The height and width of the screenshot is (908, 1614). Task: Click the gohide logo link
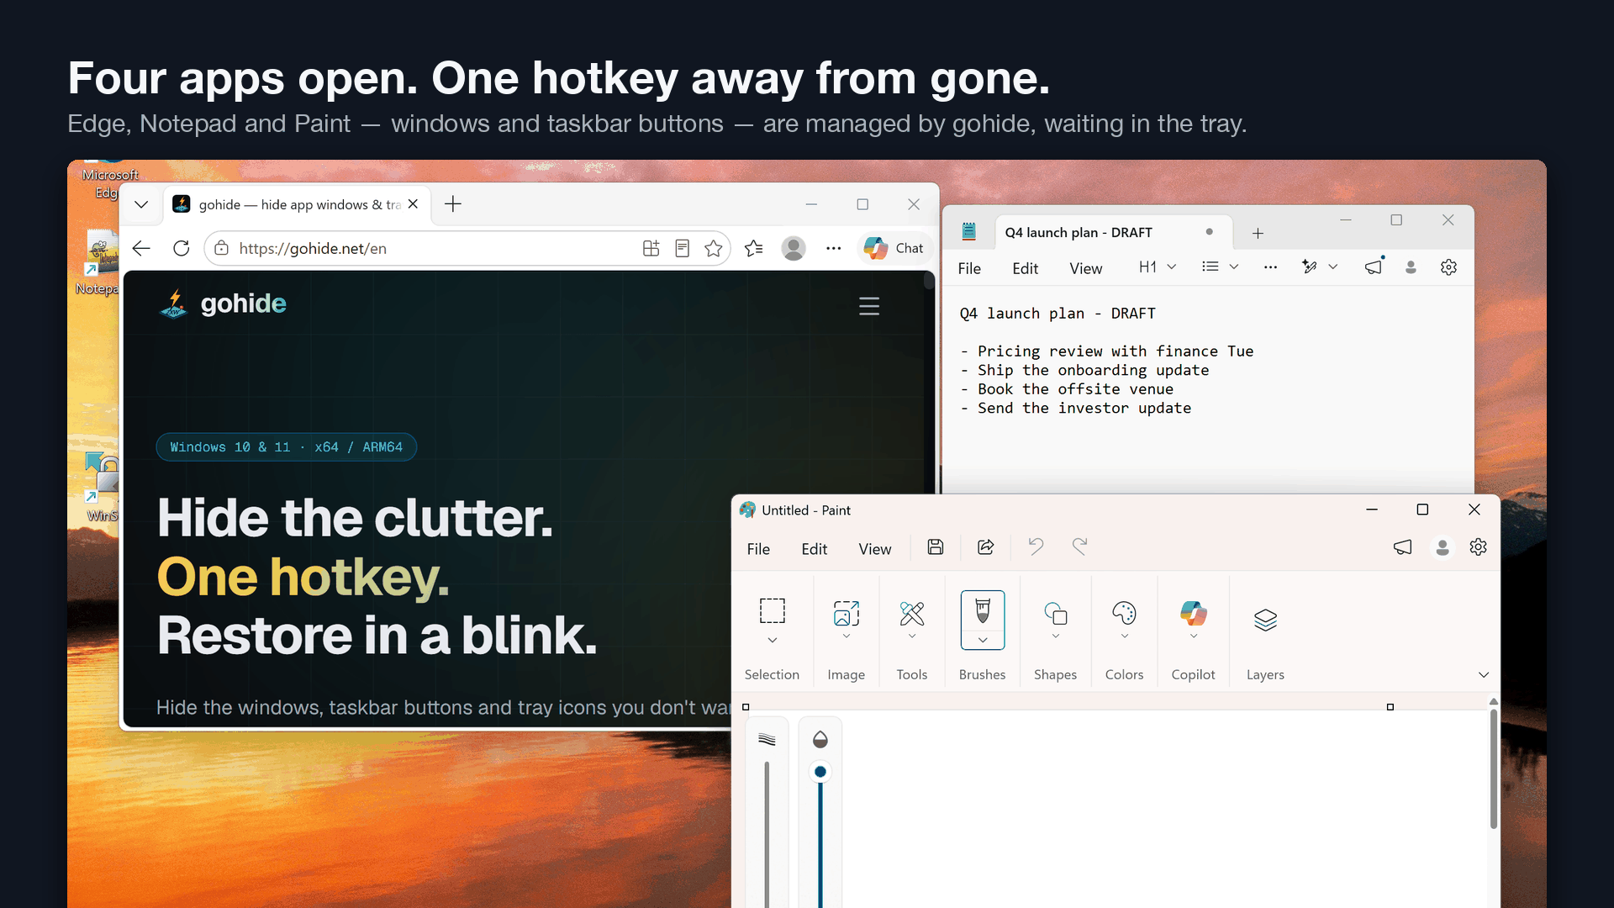tap(223, 304)
